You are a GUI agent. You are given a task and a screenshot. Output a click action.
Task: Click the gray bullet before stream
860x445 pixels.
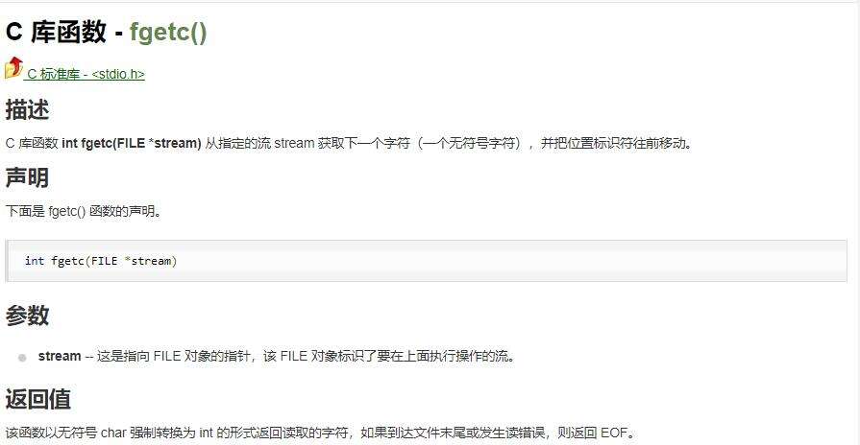tap(22, 358)
